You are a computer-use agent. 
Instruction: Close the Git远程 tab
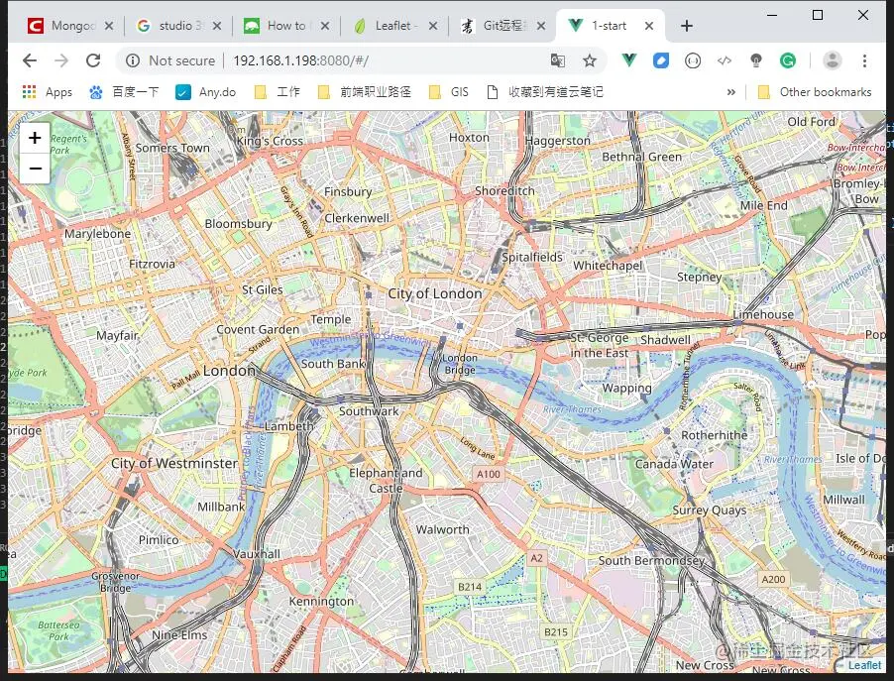coord(541,26)
